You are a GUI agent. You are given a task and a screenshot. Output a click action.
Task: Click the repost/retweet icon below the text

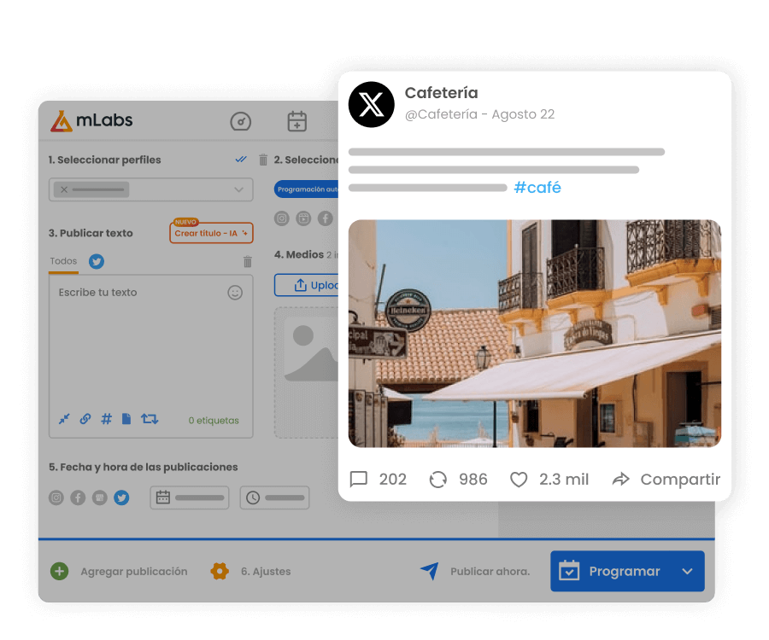pyautogui.click(x=149, y=420)
